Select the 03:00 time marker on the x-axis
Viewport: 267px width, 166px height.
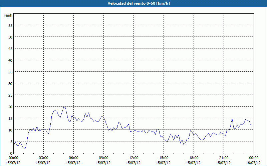tap(43, 158)
